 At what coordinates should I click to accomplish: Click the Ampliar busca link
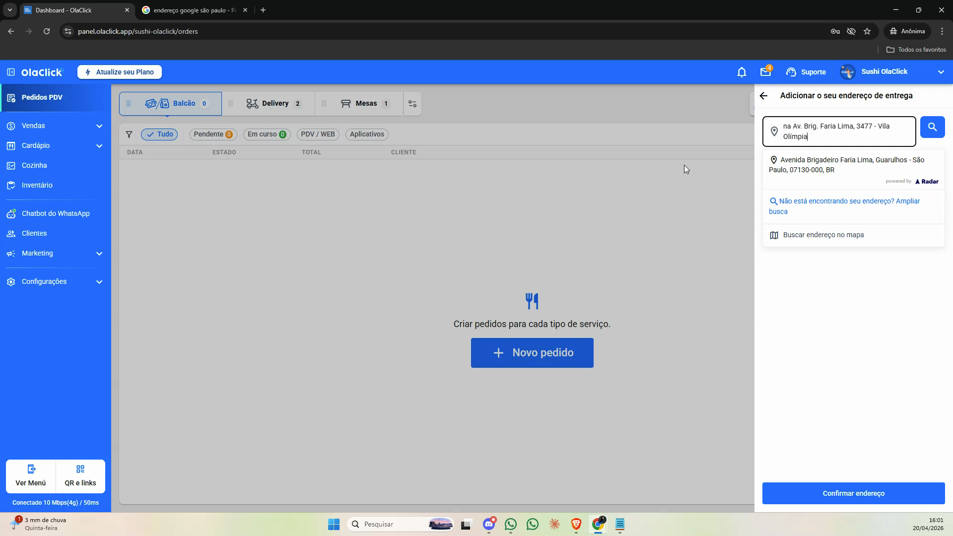(844, 206)
